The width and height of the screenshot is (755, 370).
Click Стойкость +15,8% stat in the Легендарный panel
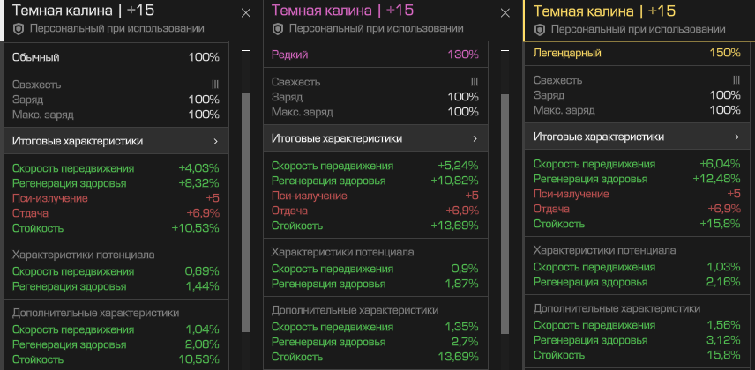[x=637, y=224]
